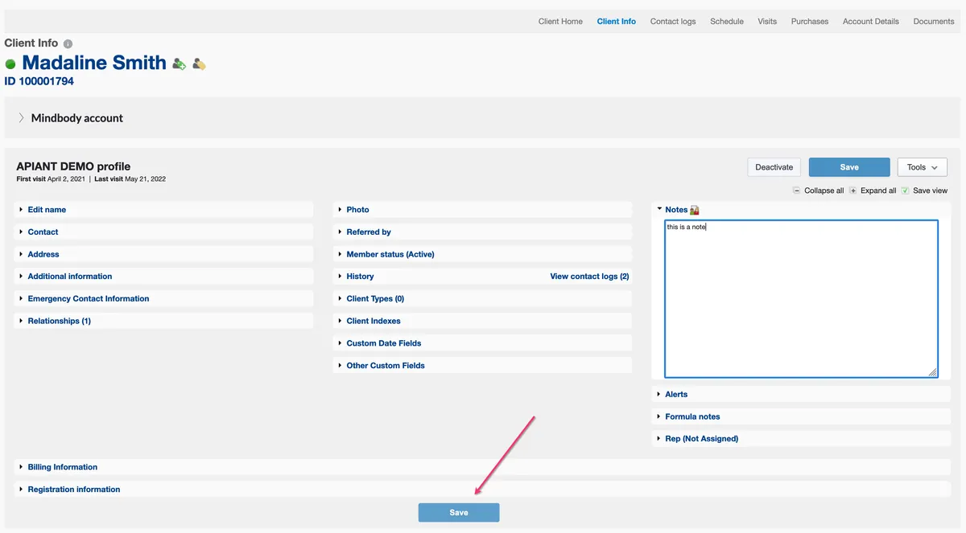Click the Collapse all link
This screenshot has width=966, height=533.
tap(824, 191)
